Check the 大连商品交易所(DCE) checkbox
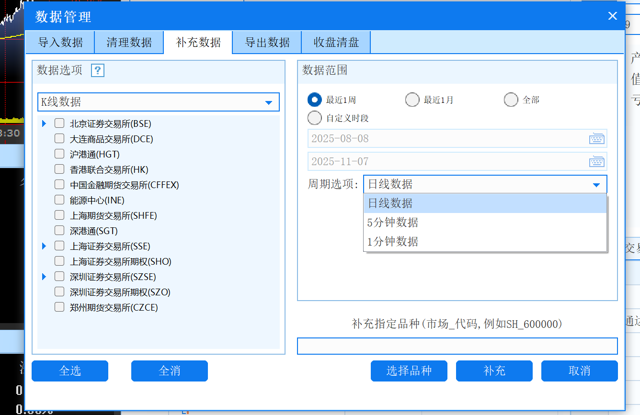The height and width of the screenshot is (415, 640). [x=59, y=139]
